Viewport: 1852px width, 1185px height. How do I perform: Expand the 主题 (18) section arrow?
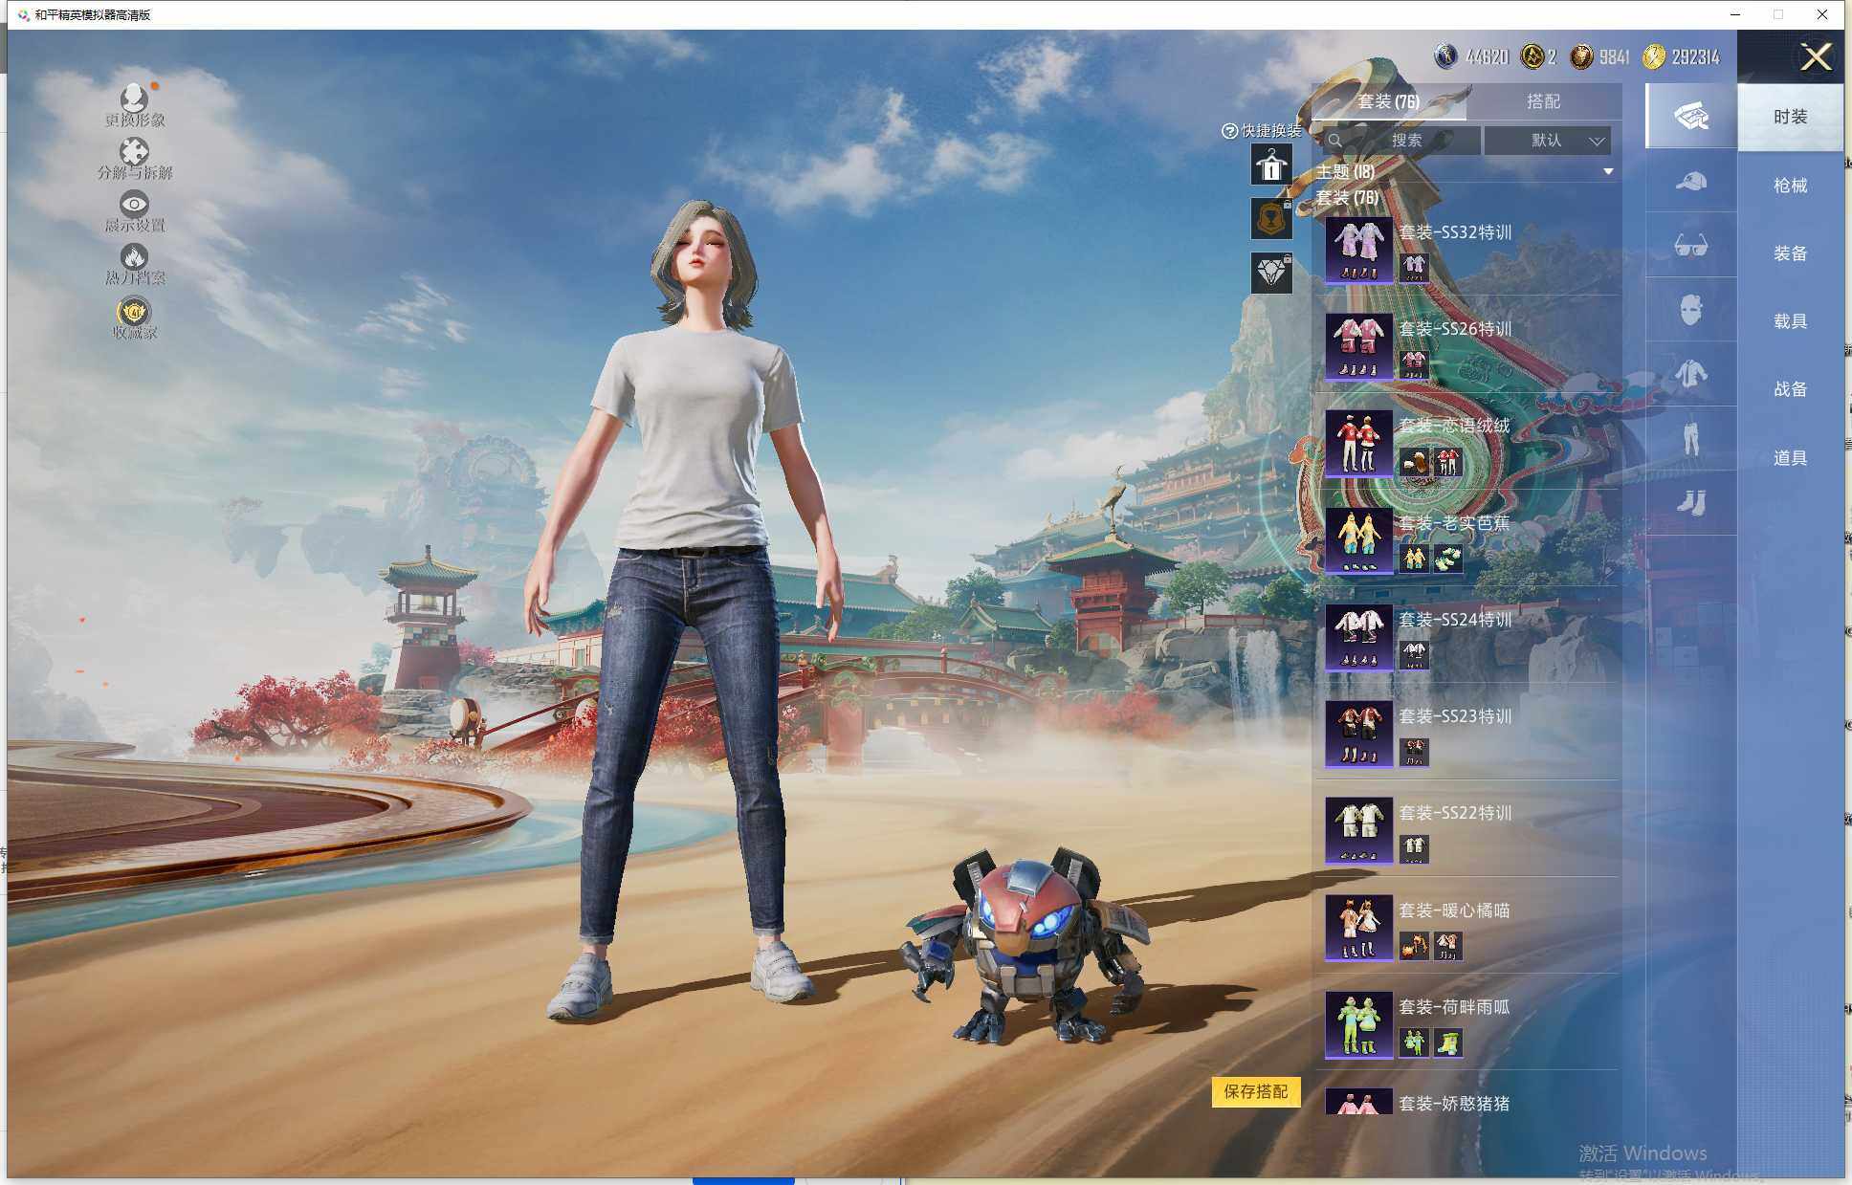[1608, 172]
